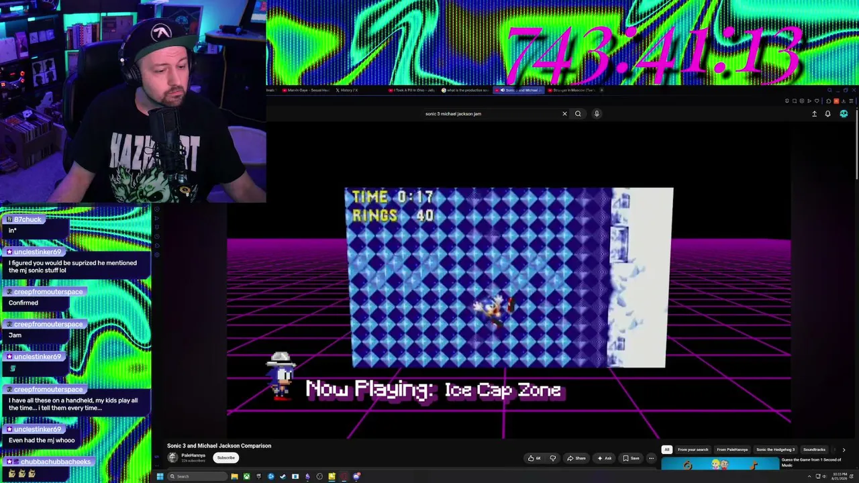Open a new browser tab with plus
Image resolution: width=859 pixels, height=483 pixels.
pyautogui.click(x=601, y=90)
